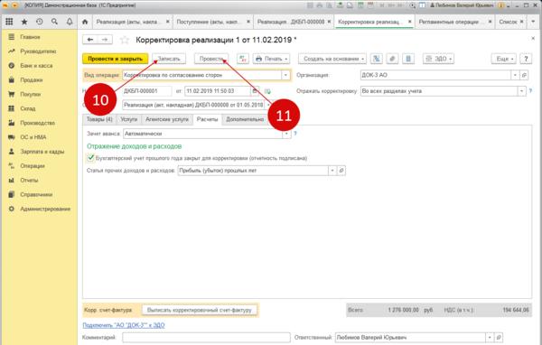
Task: Open the Ответственный record button
Action: (499, 337)
